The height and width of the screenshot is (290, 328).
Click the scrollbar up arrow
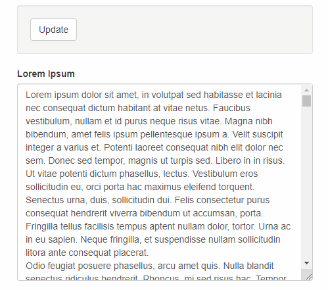(306, 90)
